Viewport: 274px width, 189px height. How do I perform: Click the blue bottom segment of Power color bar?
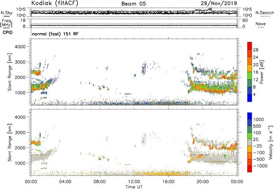click(250, 98)
